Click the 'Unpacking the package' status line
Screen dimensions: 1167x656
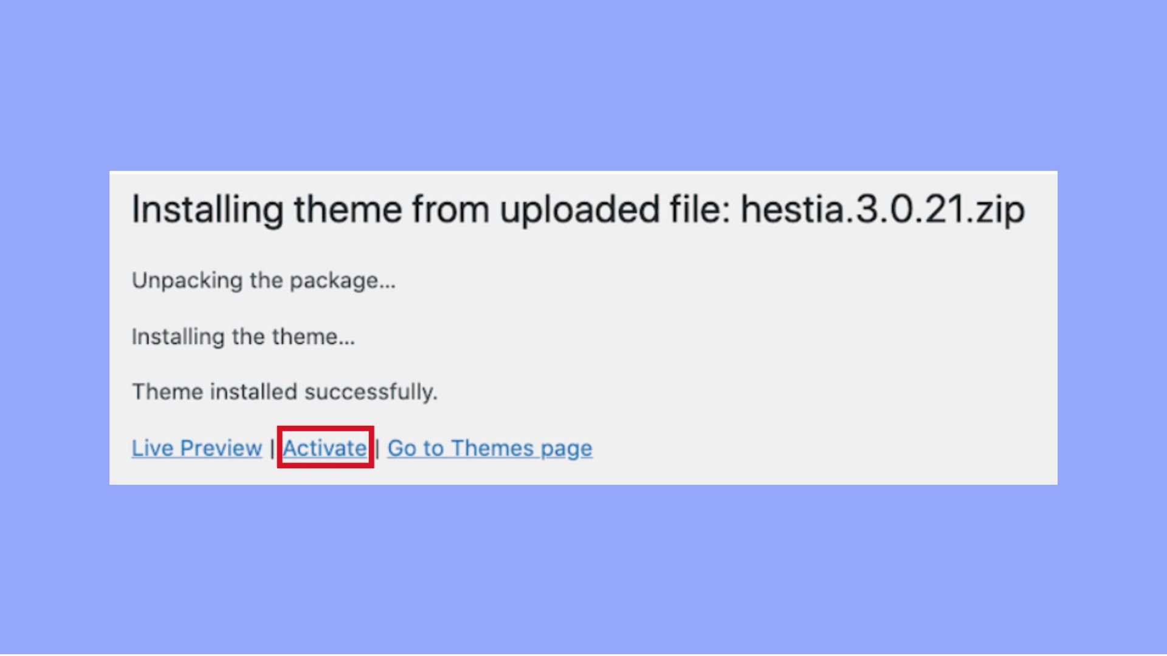[x=264, y=280]
